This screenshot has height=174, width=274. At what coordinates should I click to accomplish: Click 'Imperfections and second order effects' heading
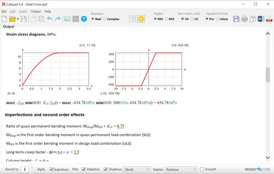click(x=45, y=115)
